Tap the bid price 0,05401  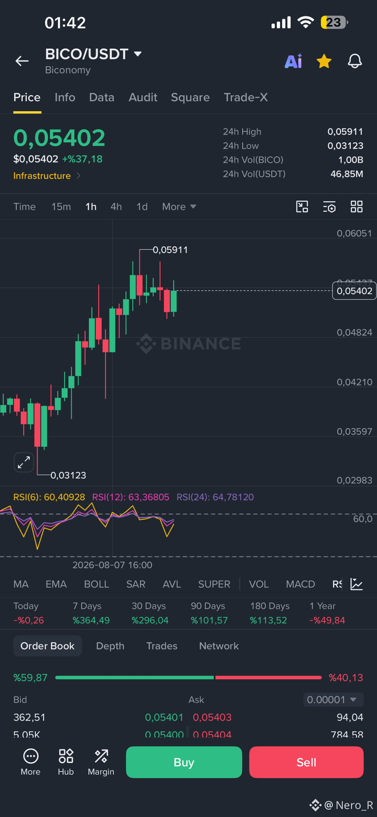pyautogui.click(x=164, y=717)
